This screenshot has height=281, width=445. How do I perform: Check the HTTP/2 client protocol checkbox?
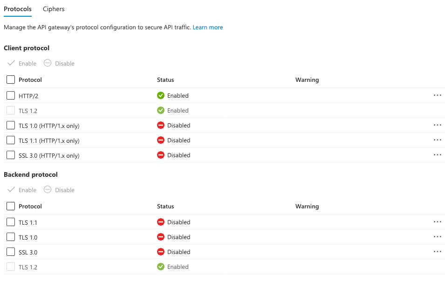(x=11, y=95)
